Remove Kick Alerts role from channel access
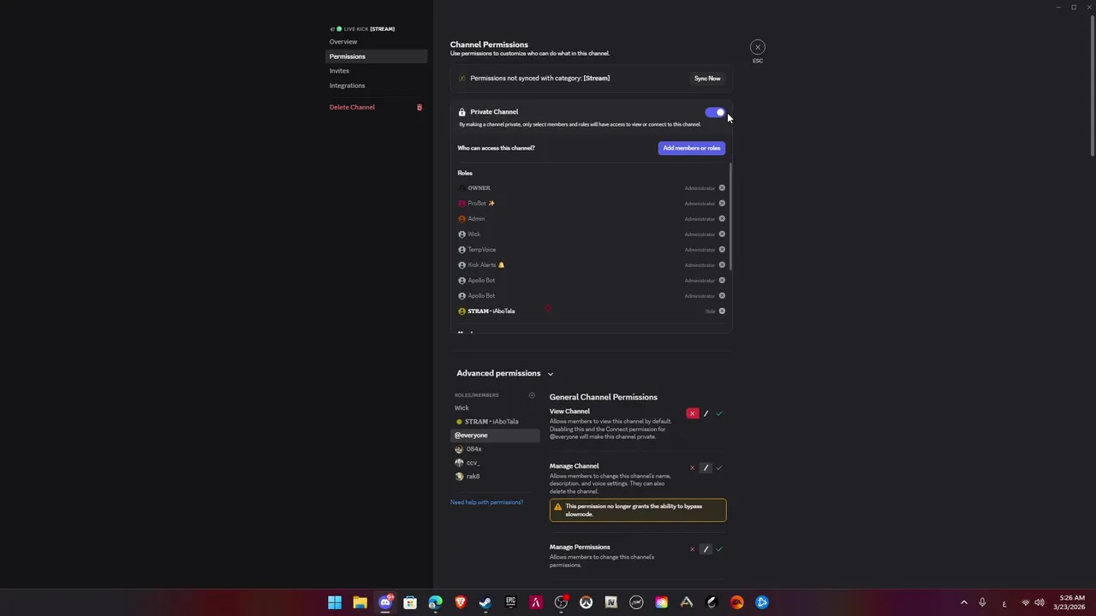Viewport: 1096px width, 616px height. pos(722,265)
